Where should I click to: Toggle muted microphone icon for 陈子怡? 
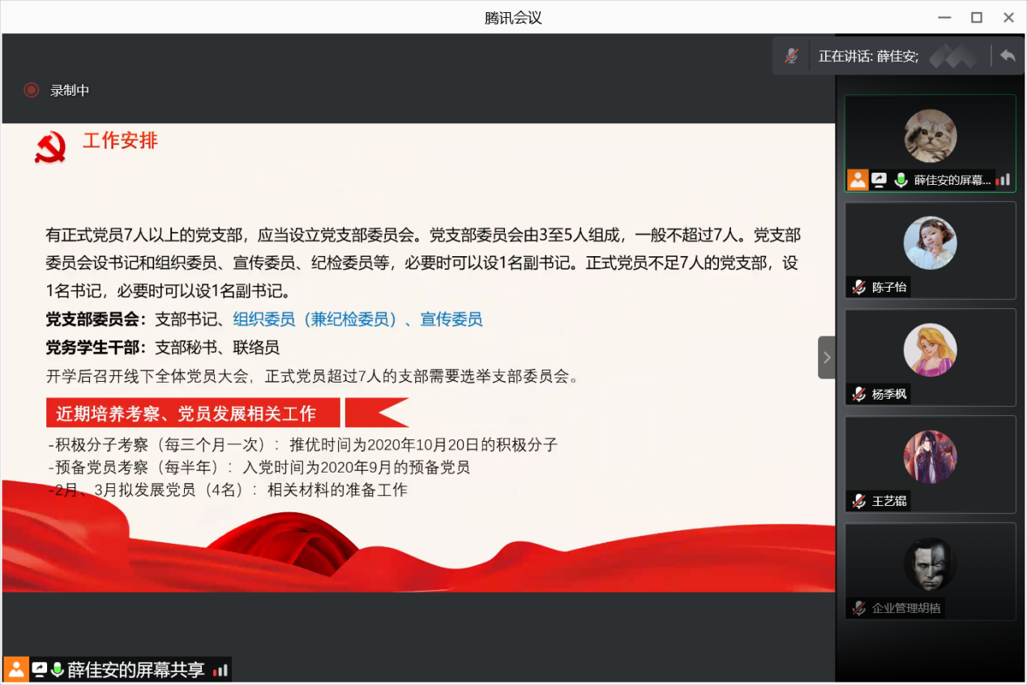[x=859, y=287]
